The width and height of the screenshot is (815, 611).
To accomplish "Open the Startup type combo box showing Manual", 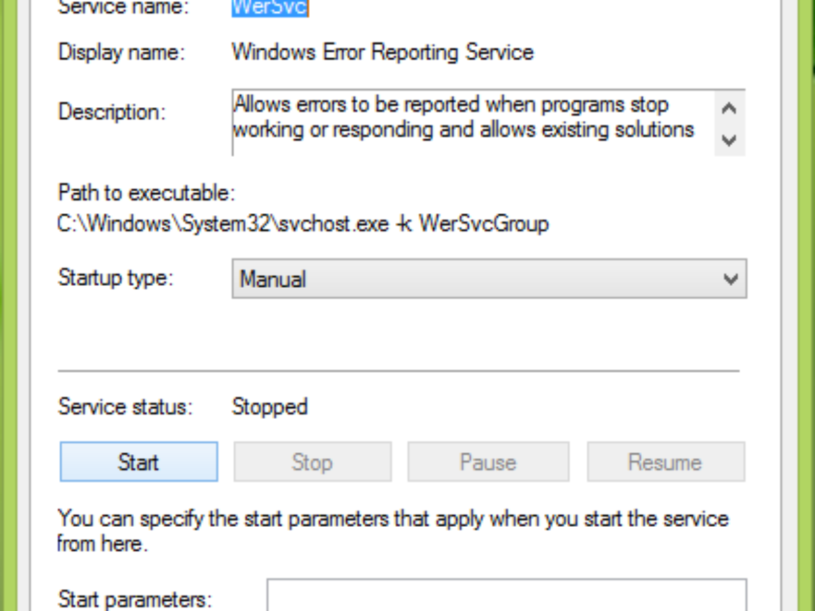I will pos(489,278).
